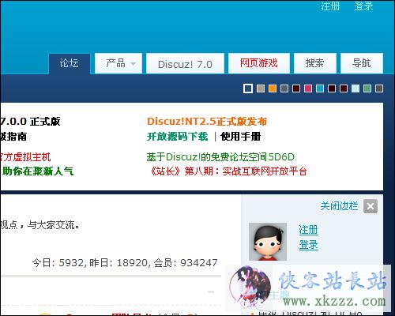Image resolution: width=395 pixels, height=316 pixels.
Task: Open the 导航 tab
Action: [362, 63]
